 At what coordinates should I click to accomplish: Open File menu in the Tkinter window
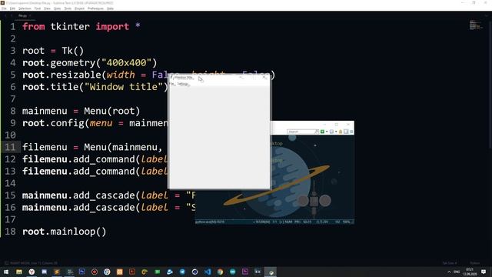click(172, 84)
